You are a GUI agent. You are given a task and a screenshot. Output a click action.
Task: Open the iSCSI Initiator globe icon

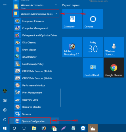tap(18, 57)
